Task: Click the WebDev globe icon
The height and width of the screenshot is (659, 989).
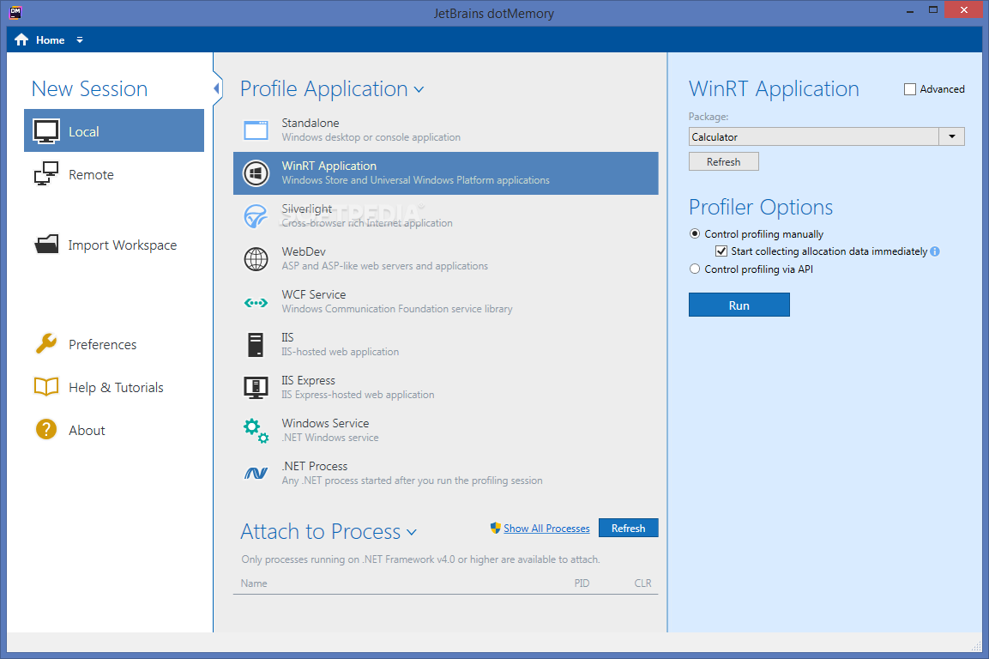Action: pyautogui.click(x=256, y=259)
